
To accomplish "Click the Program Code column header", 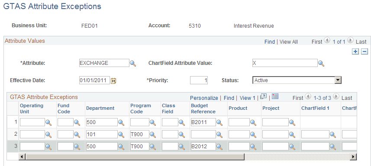I will 141,109.
